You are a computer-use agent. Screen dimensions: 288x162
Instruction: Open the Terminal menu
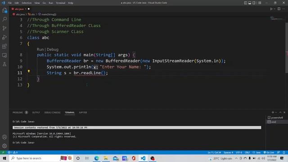click(x=60, y=3)
